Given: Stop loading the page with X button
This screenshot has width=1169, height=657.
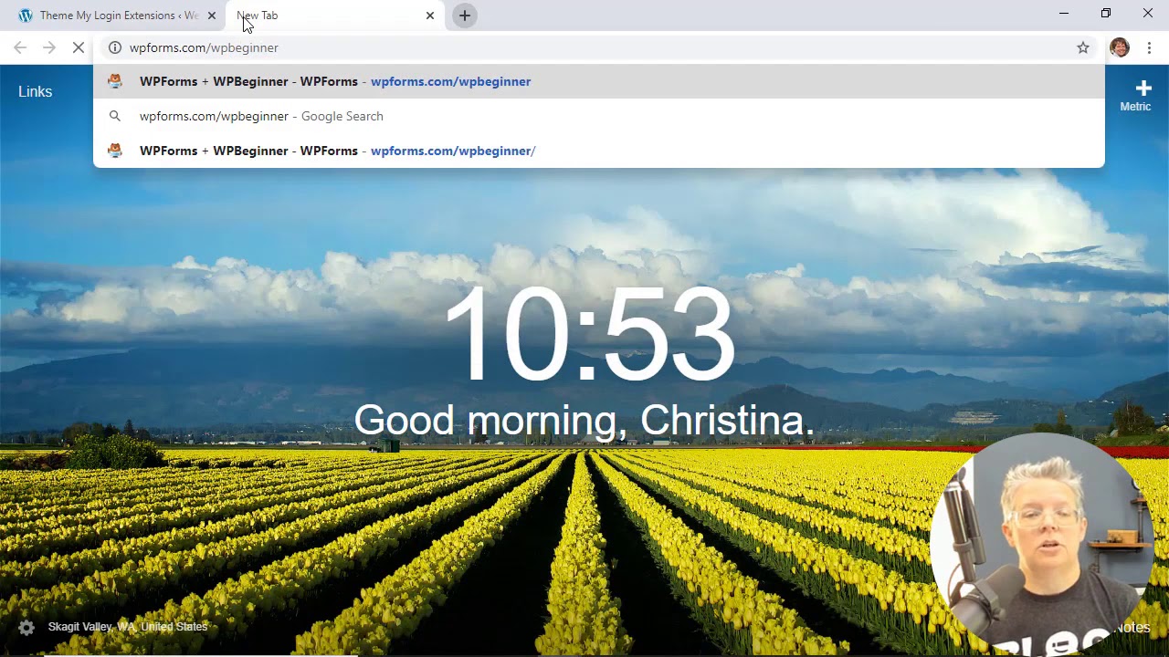Looking at the screenshot, I should click(79, 47).
